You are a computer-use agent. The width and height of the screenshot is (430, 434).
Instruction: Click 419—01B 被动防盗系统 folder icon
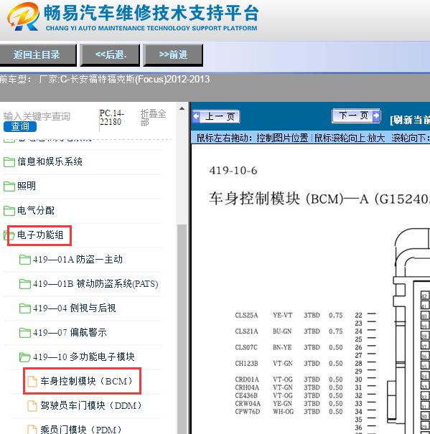coord(25,284)
